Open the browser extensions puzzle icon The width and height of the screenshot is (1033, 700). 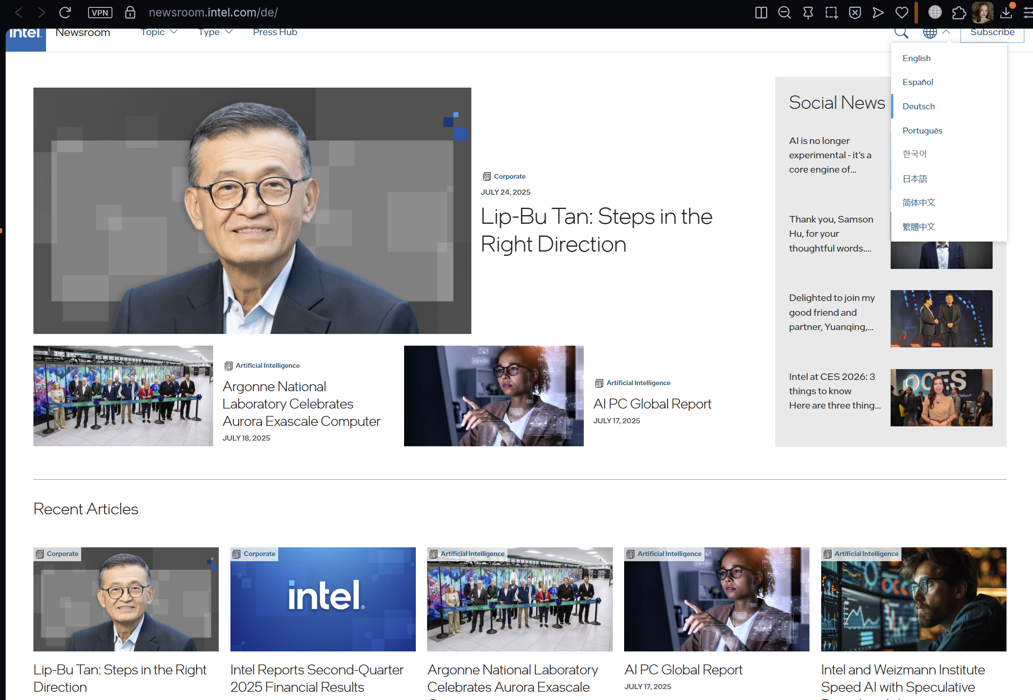pyautogui.click(x=959, y=13)
